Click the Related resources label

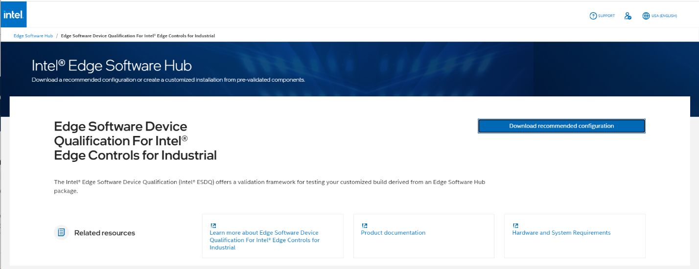pyautogui.click(x=105, y=233)
